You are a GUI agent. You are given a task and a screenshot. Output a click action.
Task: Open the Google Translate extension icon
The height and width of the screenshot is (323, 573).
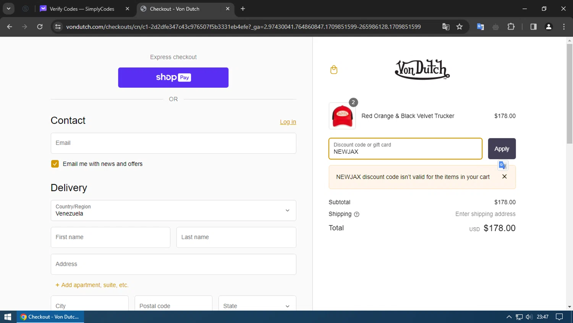481,27
